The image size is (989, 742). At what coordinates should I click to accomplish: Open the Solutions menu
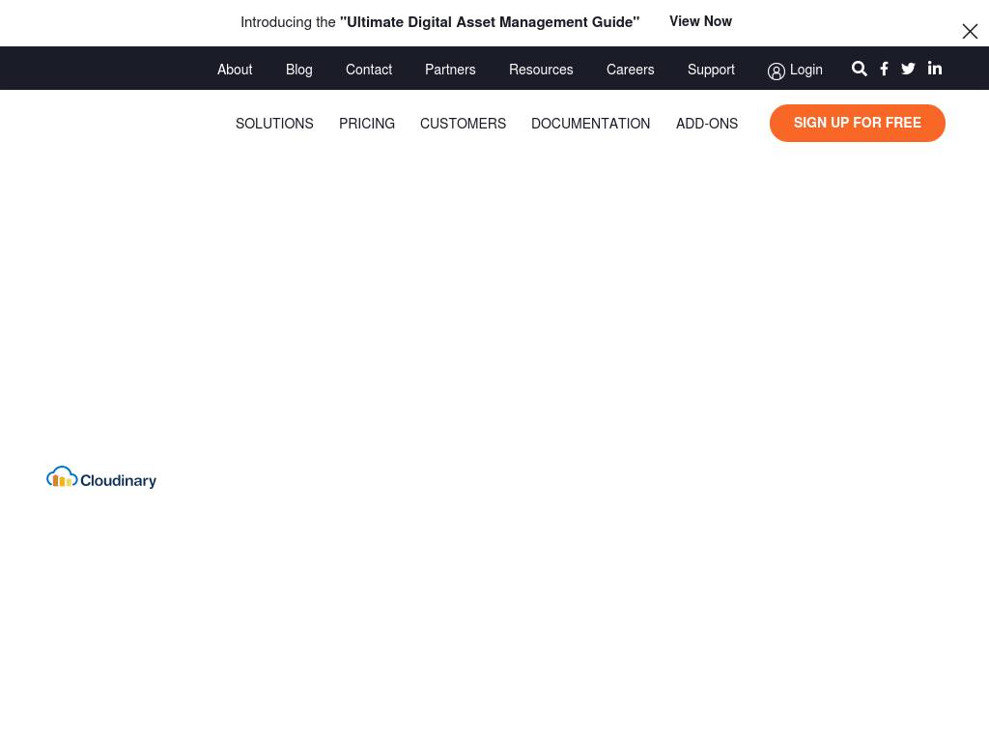[x=274, y=124]
